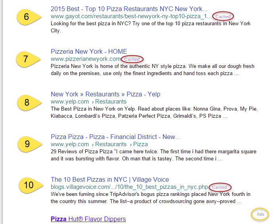
Task: Open the 'Pizzeria New York - HOME' result
Action: pos(89,51)
